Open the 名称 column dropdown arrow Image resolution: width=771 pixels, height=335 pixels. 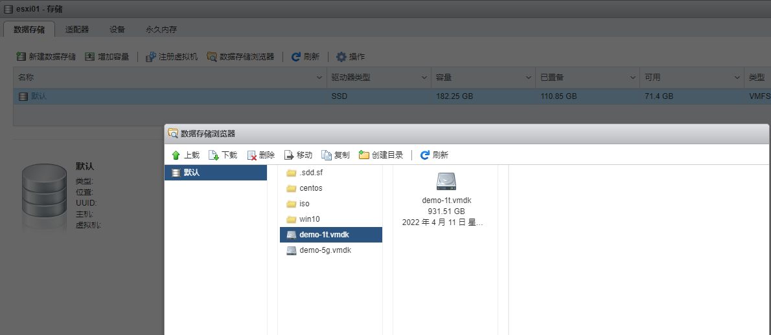(319, 78)
